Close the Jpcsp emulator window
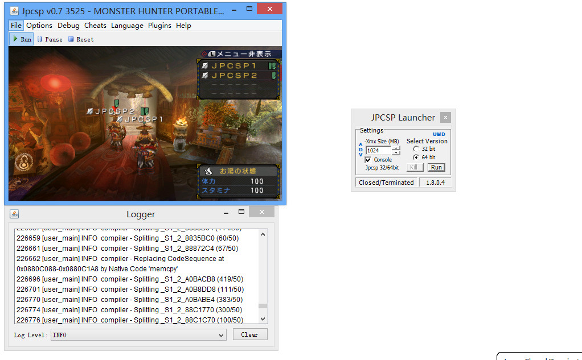 [x=269, y=9]
